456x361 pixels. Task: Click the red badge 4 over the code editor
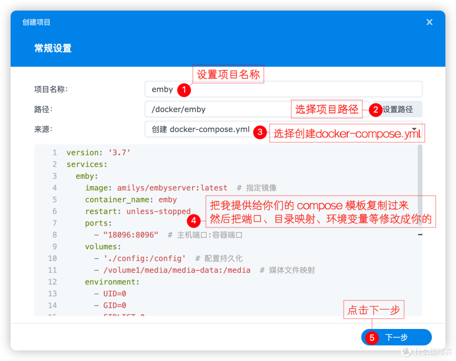click(193, 221)
